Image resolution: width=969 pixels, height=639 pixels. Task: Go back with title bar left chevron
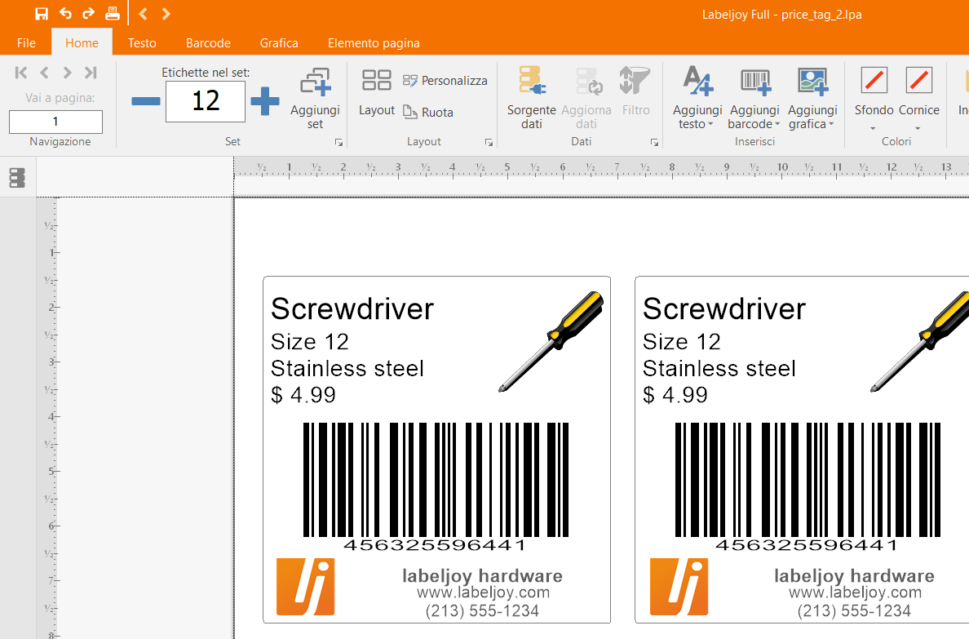[x=143, y=14]
